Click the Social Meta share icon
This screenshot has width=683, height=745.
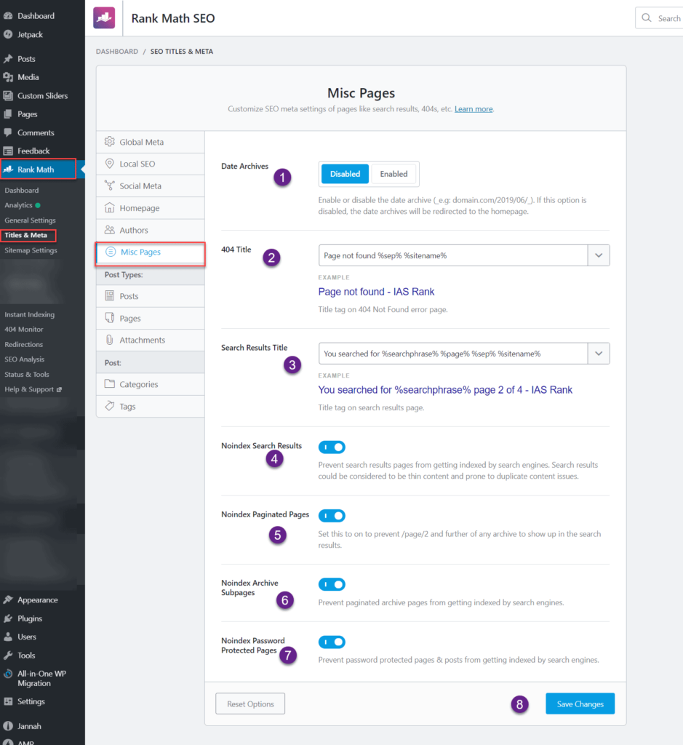click(x=110, y=186)
